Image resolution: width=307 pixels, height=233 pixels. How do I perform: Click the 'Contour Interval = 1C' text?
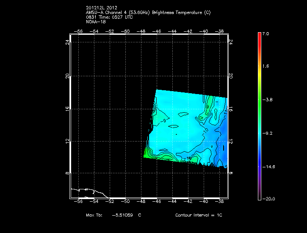(199, 215)
